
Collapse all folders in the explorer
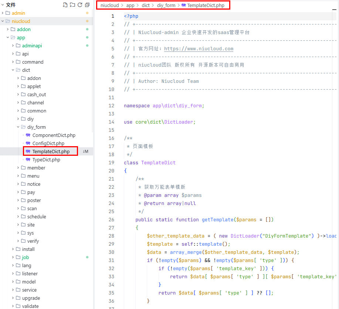(87, 5)
